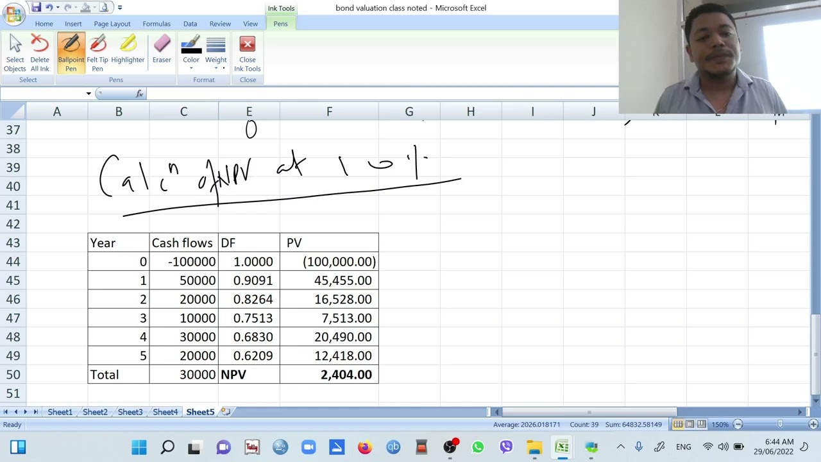Show hidden system tray icons
The height and width of the screenshot is (462, 821).
click(620, 447)
